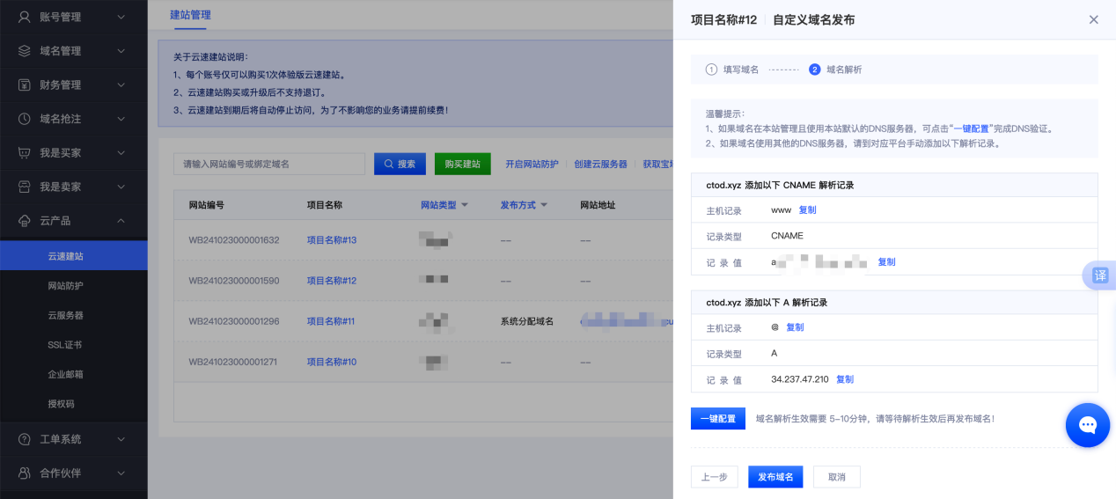Click the search magnifier button
Viewport: 1116px width, 499px height.
point(400,164)
